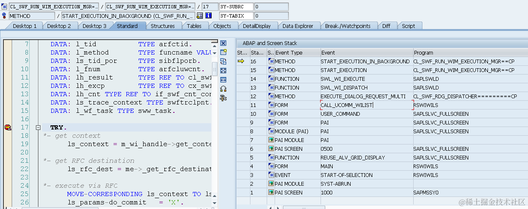Select the SAPMSSY0 program cell

tap(470, 192)
